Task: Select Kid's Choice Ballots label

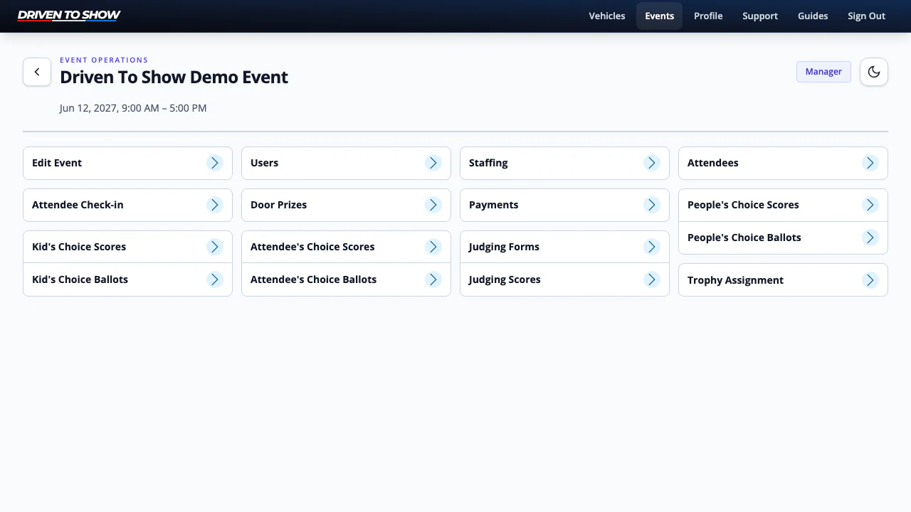Action: (80, 279)
